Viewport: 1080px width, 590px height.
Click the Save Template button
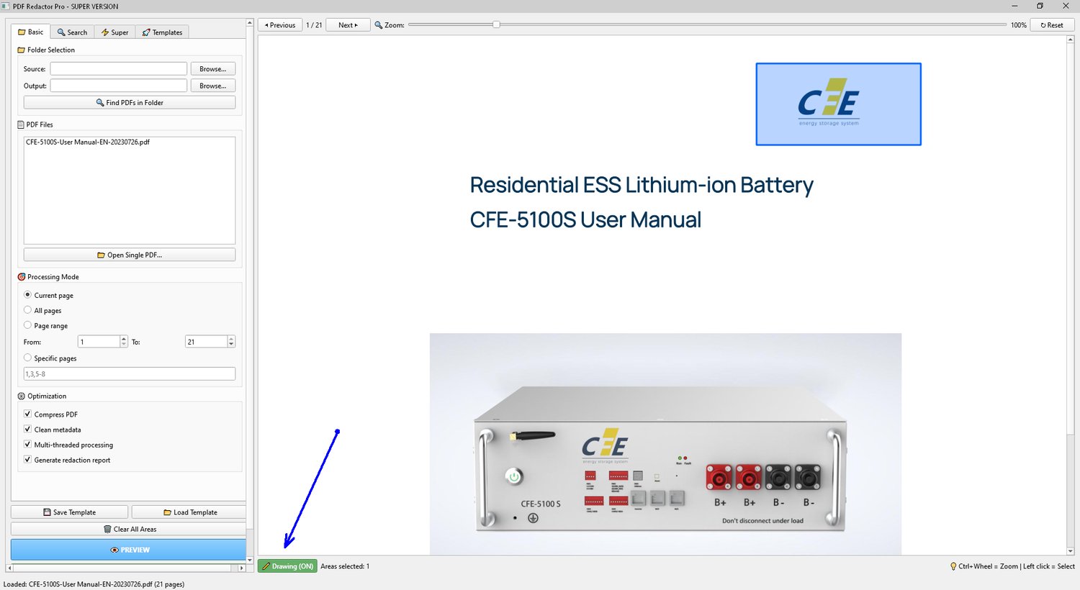(69, 512)
